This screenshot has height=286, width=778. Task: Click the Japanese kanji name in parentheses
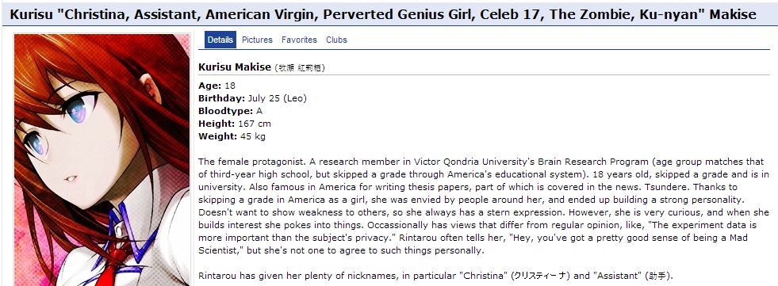click(x=300, y=67)
